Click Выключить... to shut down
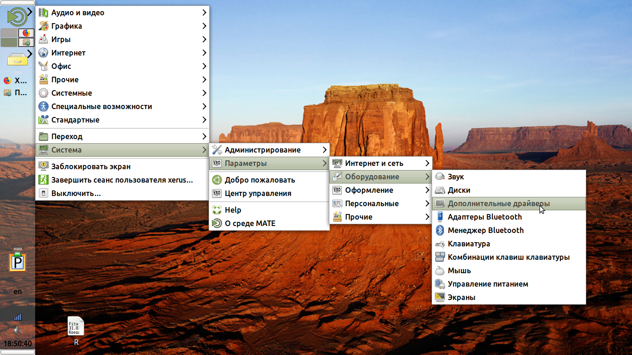The width and height of the screenshot is (632, 355). (76, 193)
